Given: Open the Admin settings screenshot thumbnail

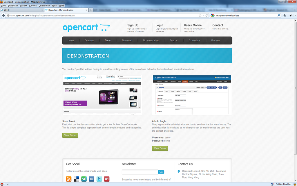Looking at the screenshot, I should [192, 95].
